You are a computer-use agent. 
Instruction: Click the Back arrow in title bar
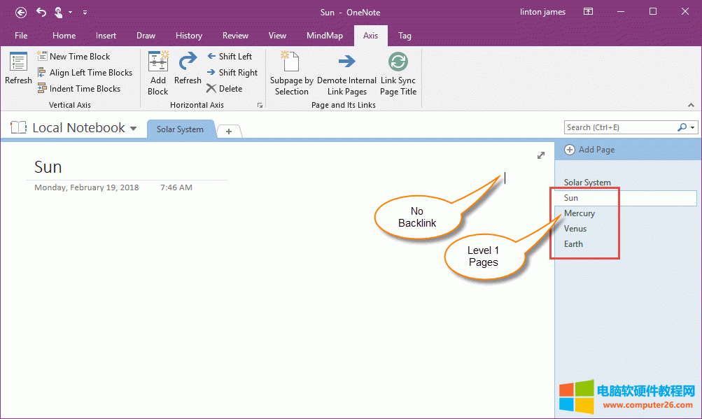point(21,12)
